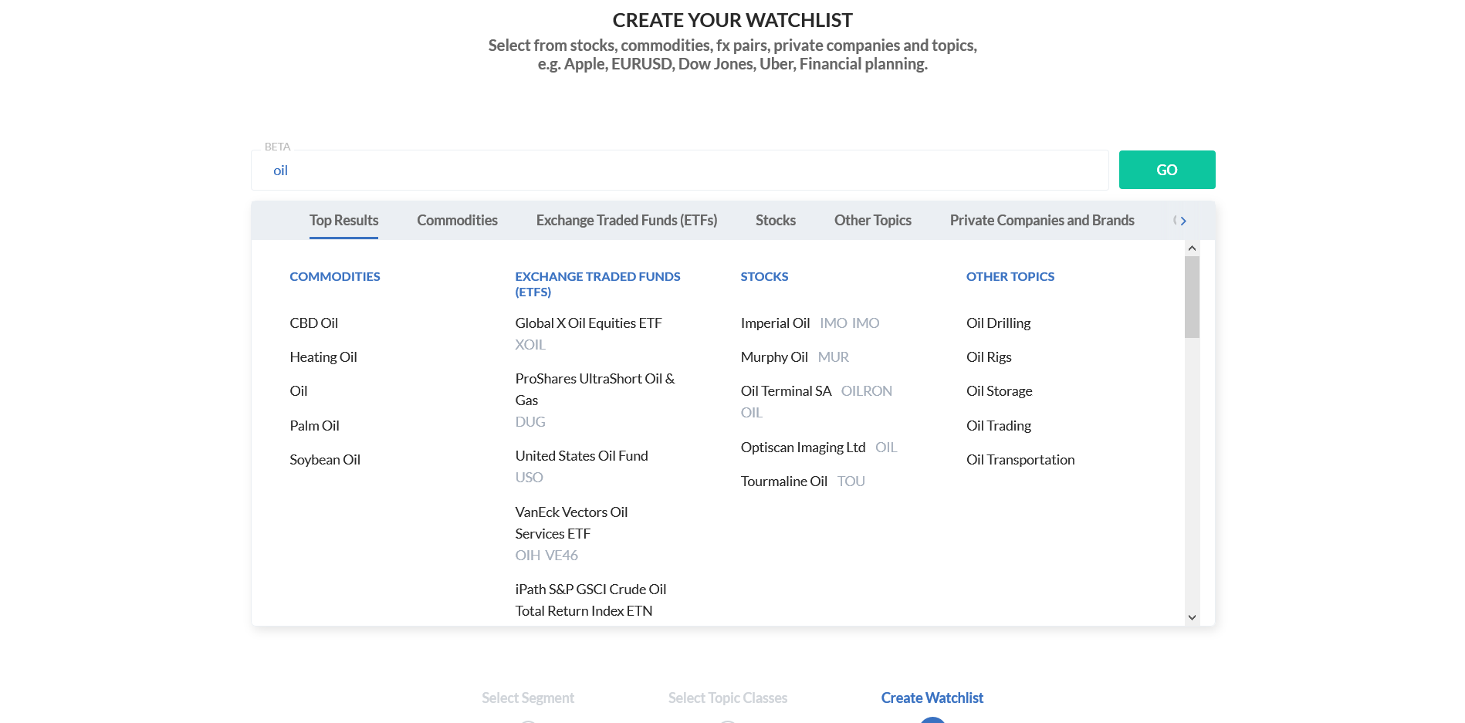
Task: Select iPath S&P GSCI Crude Oil ETN
Action: [590, 600]
